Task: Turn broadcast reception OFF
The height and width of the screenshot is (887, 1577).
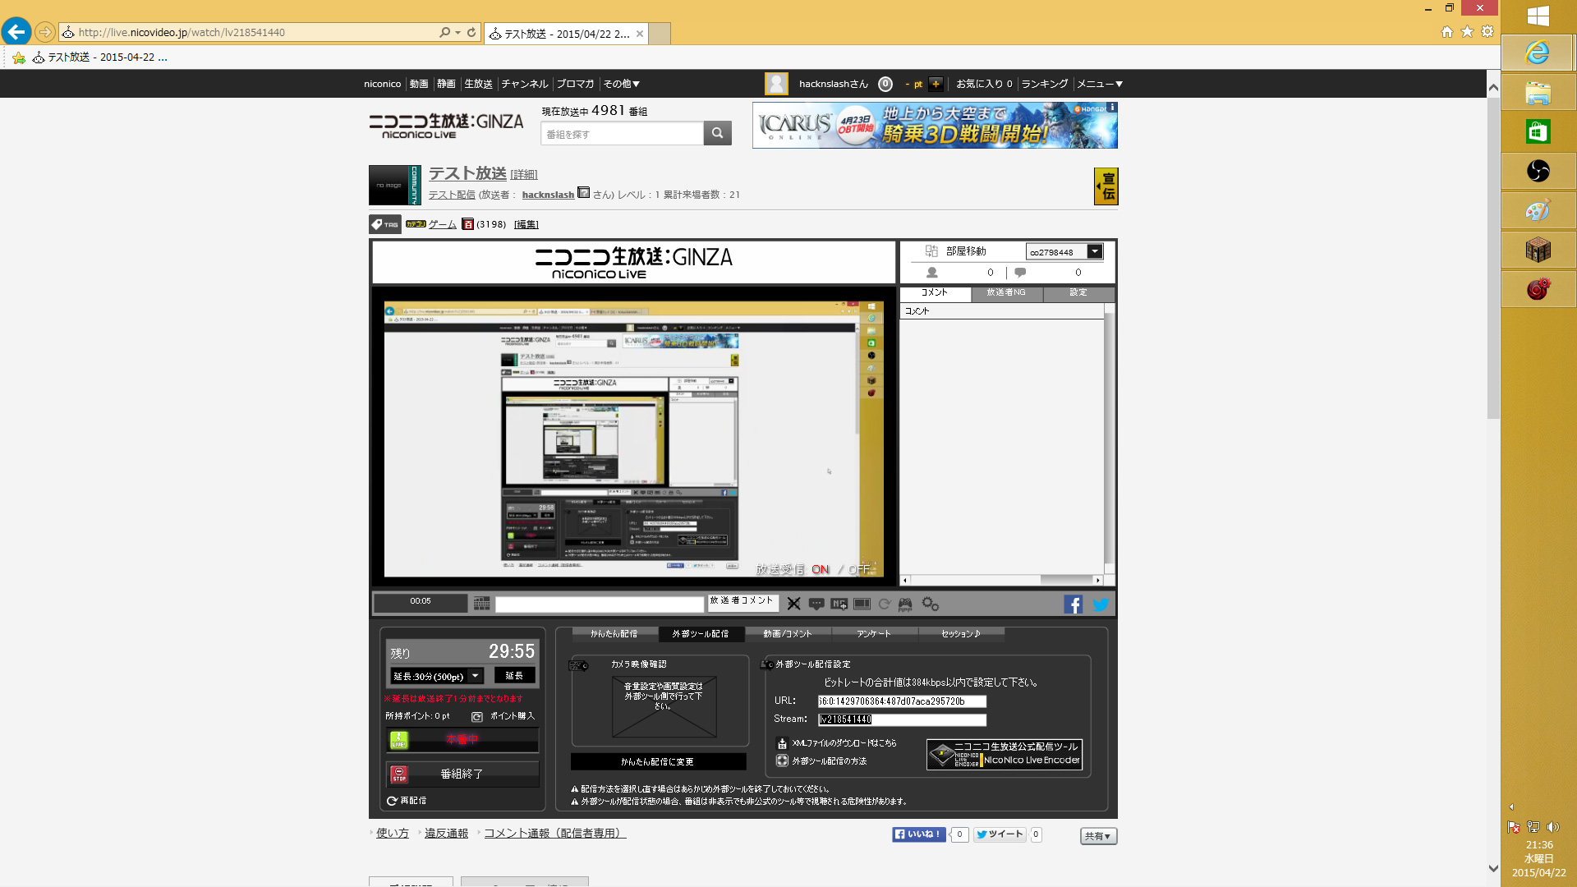Action: click(x=858, y=569)
